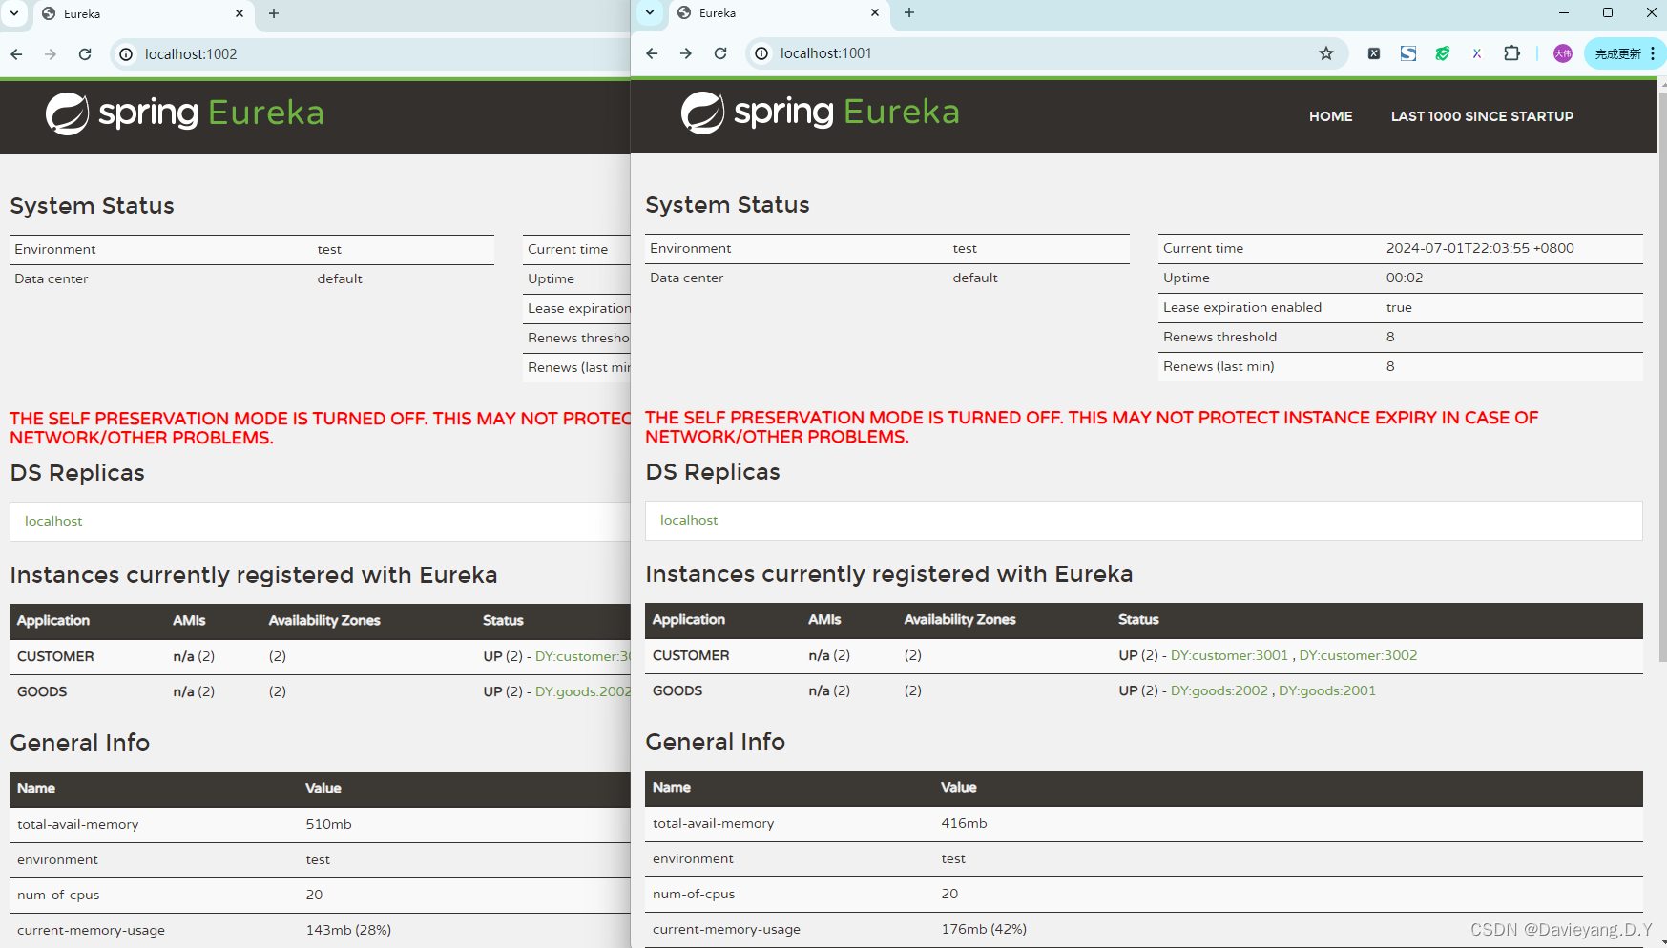Click current-memory-usage value 176mb (42%)
The image size is (1667, 948).
point(984,929)
